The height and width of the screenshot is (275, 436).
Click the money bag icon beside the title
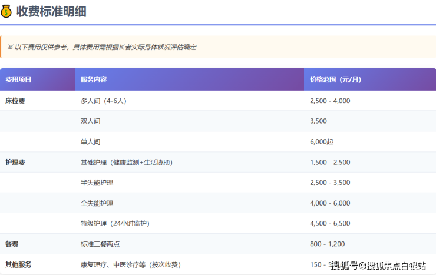[7, 11]
